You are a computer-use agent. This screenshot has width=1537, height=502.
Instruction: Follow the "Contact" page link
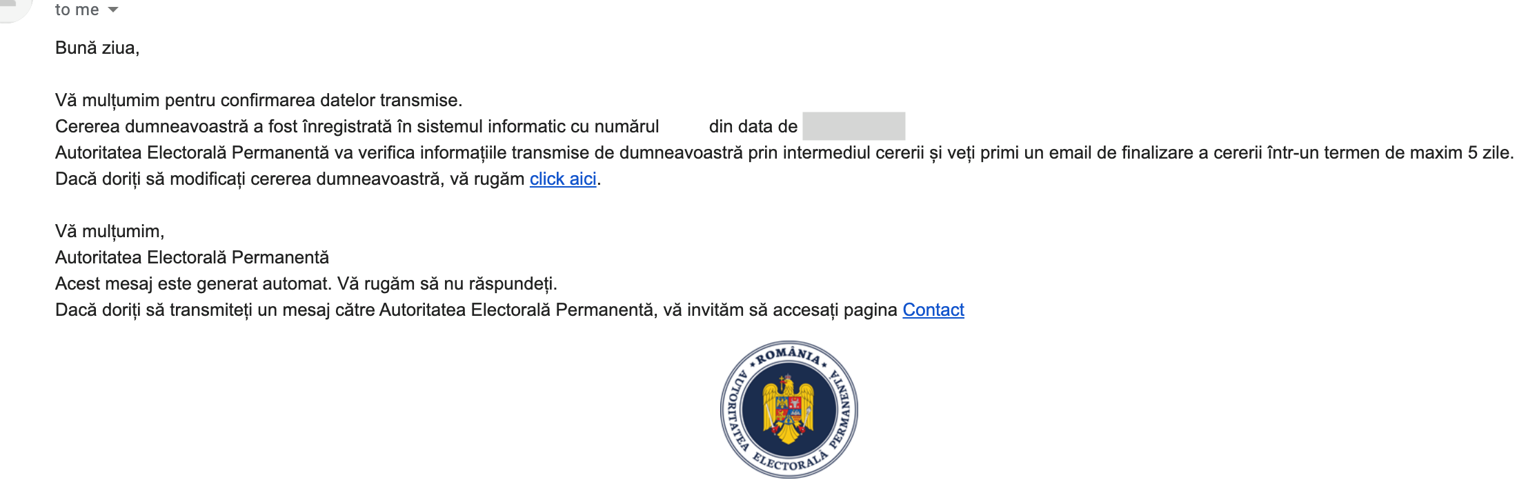point(933,310)
